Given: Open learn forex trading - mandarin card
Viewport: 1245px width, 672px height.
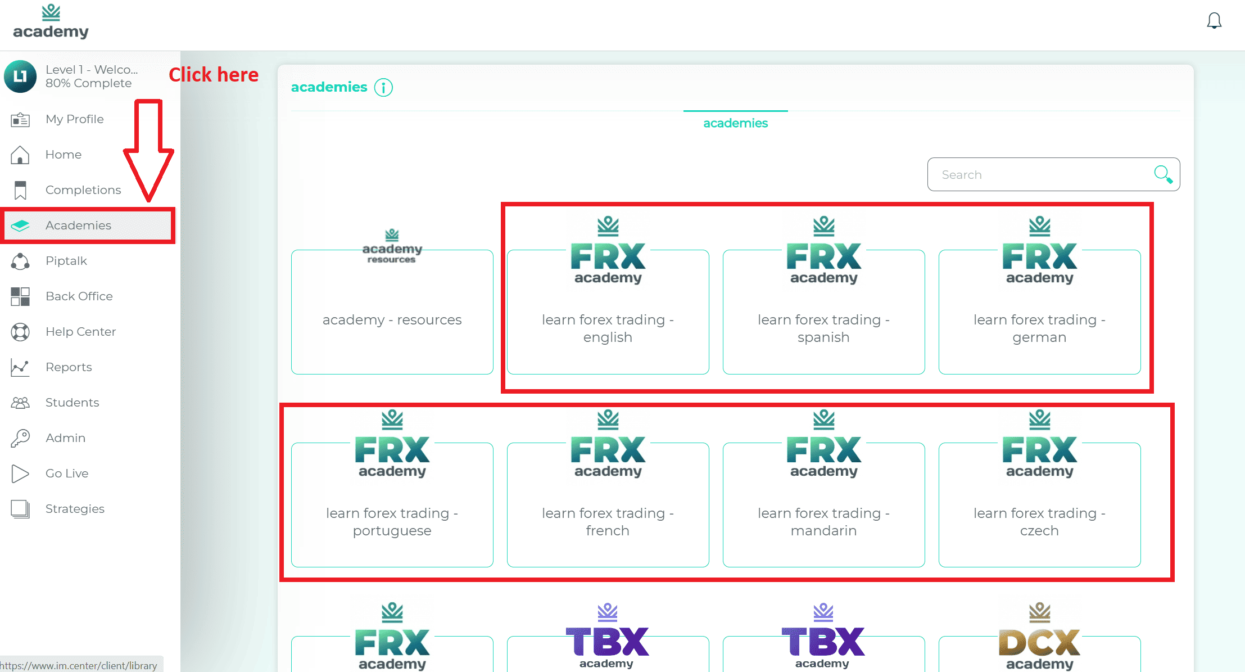Looking at the screenshot, I should pos(824,505).
